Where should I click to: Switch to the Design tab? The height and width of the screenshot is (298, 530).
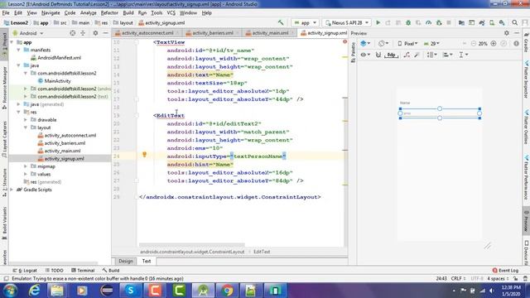click(126, 262)
